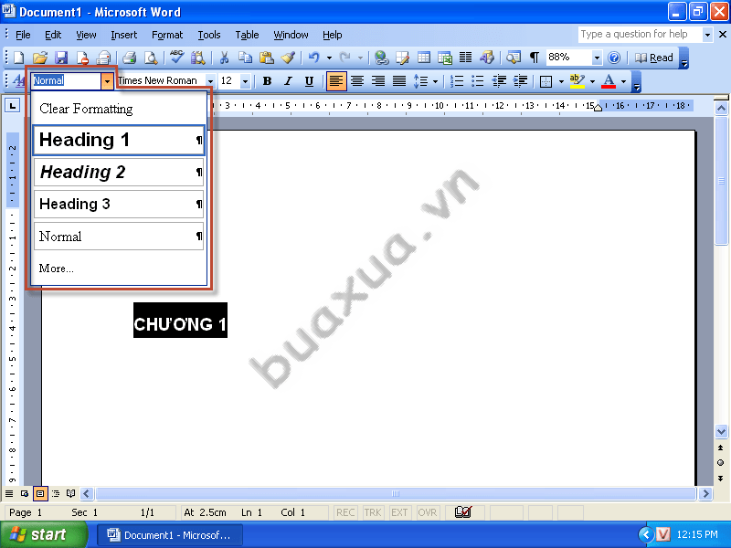Image resolution: width=731 pixels, height=548 pixels.
Task: Click the Paste clipboard icon
Action: 267,58
